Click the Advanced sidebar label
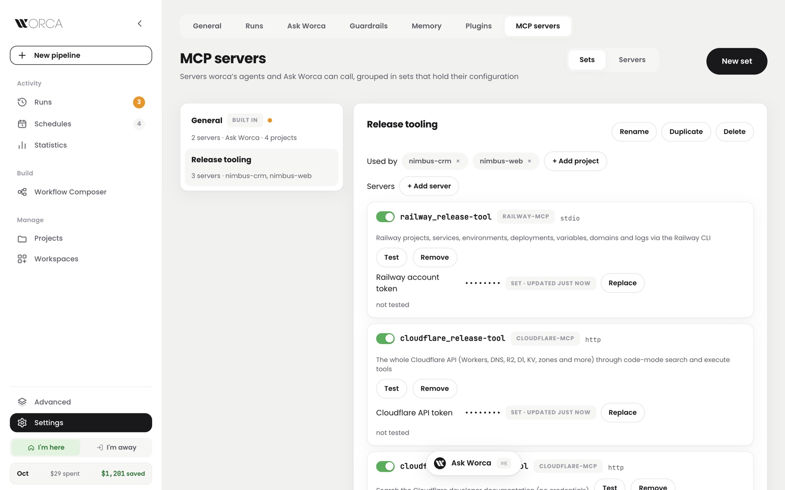 click(52, 402)
